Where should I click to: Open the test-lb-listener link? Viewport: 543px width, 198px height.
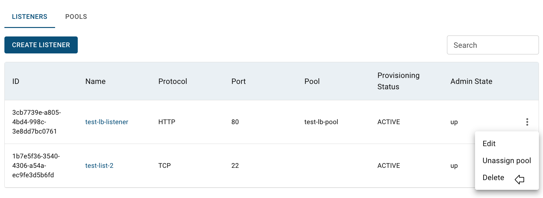tap(107, 122)
